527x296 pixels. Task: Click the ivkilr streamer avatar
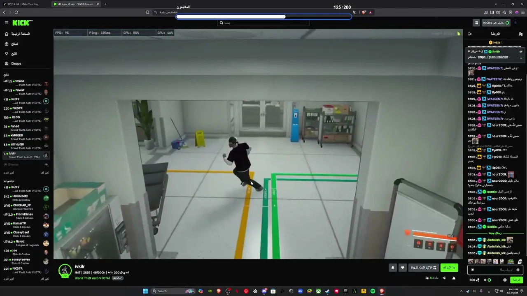pyautogui.click(x=65, y=271)
